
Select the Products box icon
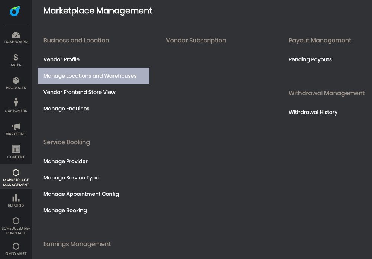(x=16, y=80)
